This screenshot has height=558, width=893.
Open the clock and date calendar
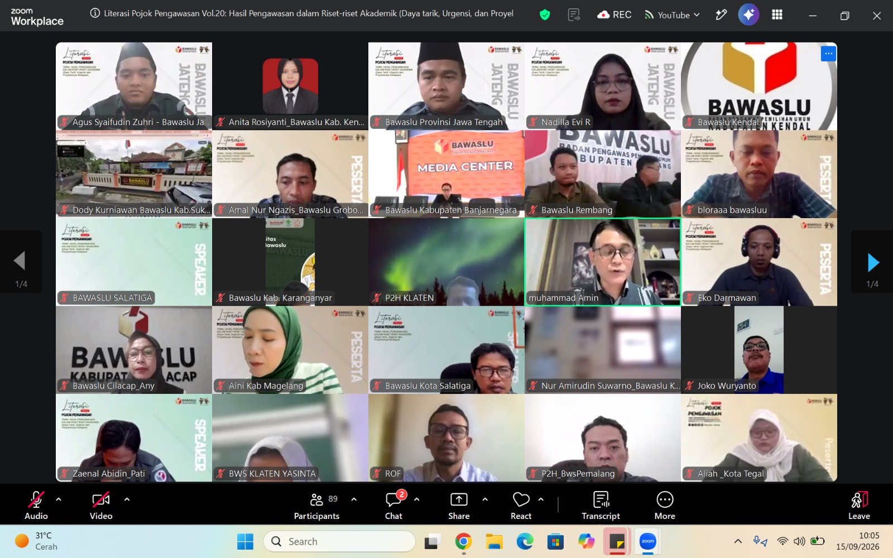tap(858, 541)
